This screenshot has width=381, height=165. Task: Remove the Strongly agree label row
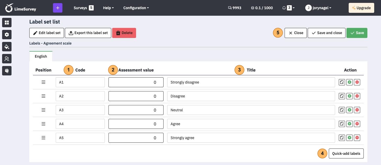click(x=357, y=138)
